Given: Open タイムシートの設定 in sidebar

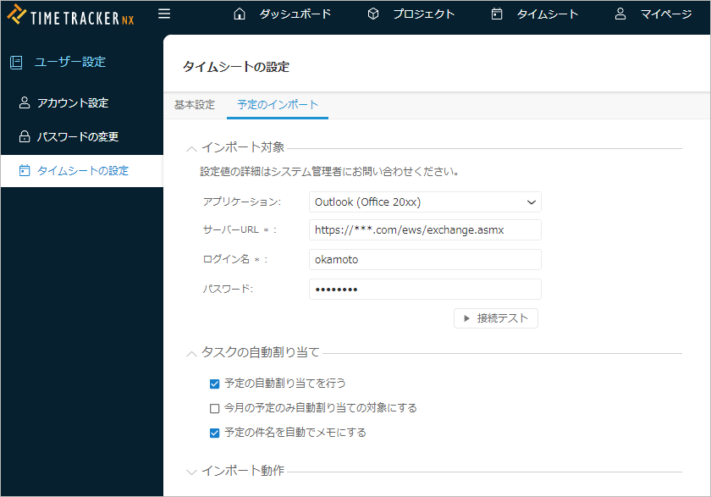Looking at the screenshot, I should click(x=82, y=170).
